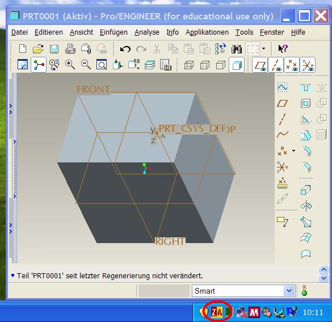Image resolution: width=332 pixels, height=322 pixels.
Task: Select the Variable Section Sweep tool
Action: tap(306, 221)
